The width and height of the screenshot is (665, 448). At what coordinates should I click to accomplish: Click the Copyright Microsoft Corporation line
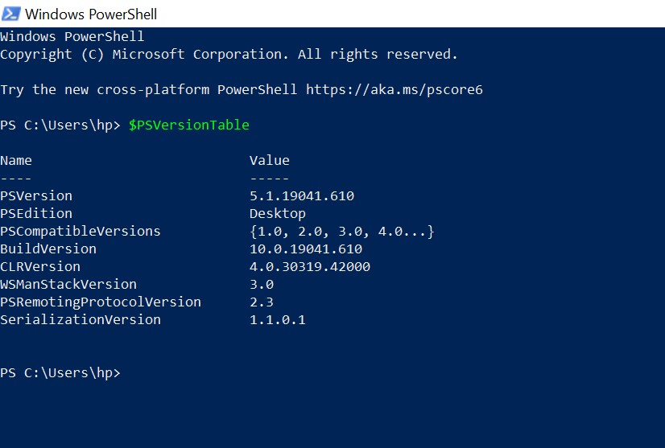[229, 55]
